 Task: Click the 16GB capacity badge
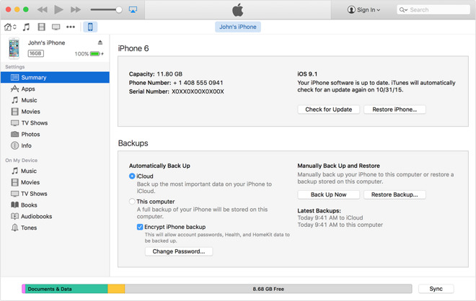point(35,54)
